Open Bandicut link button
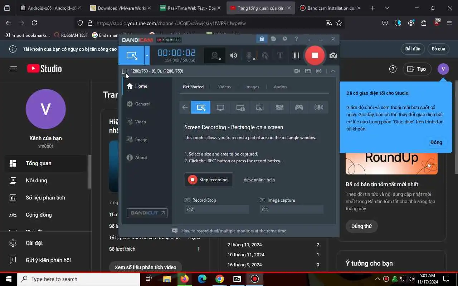The image size is (458, 286). (x=147, y=213)
